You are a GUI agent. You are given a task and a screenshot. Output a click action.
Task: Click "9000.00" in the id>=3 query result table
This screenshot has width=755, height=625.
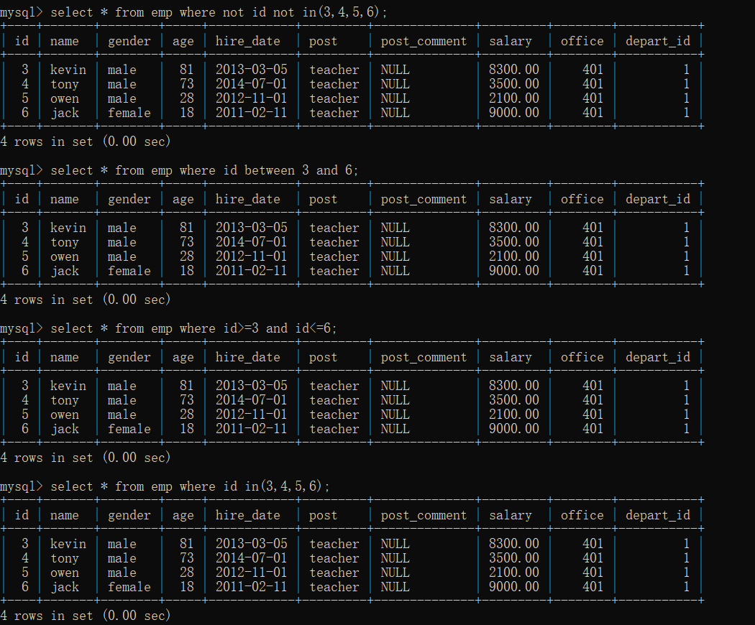[514, 429]
